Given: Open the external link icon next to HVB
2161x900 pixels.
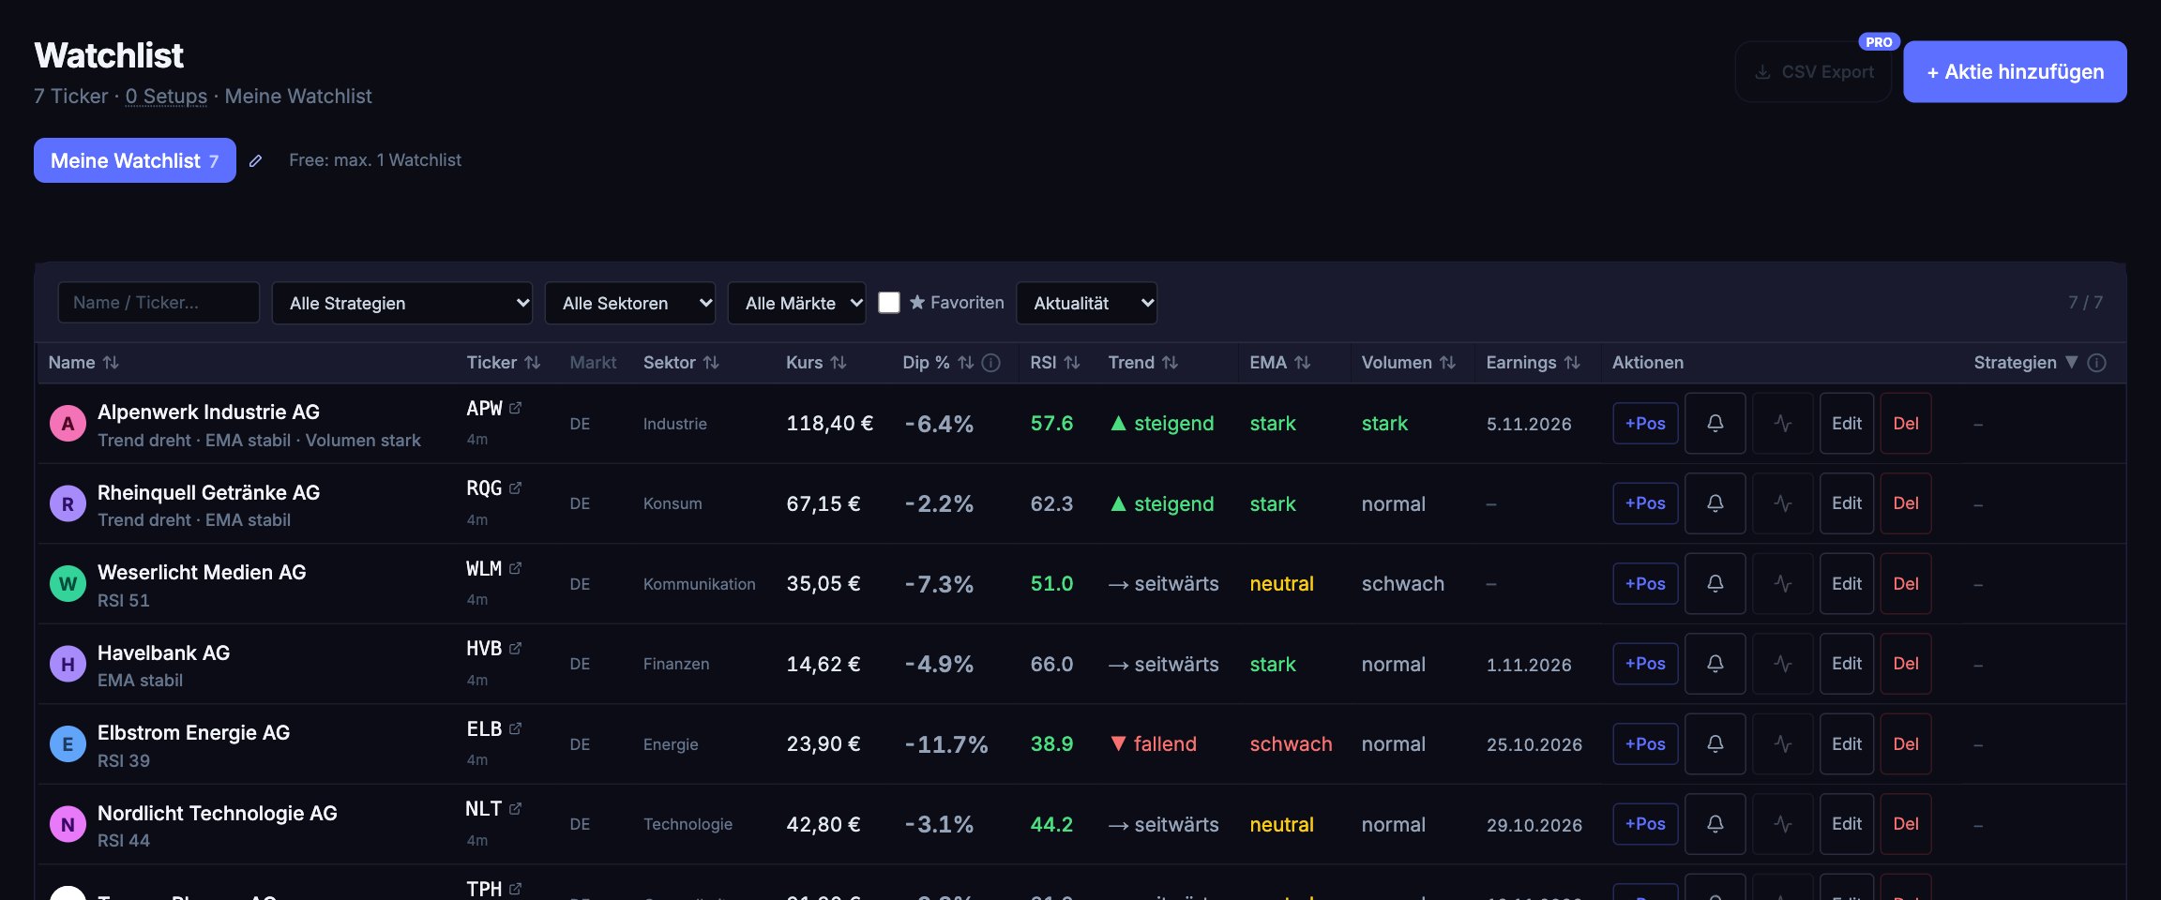Looking at the screenshot, I should 515,648.
